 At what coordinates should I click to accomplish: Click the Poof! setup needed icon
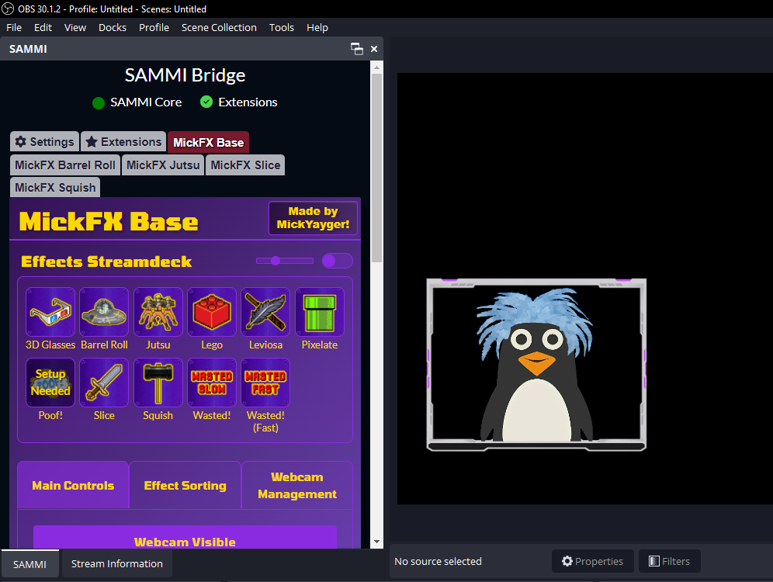(50, 383)
